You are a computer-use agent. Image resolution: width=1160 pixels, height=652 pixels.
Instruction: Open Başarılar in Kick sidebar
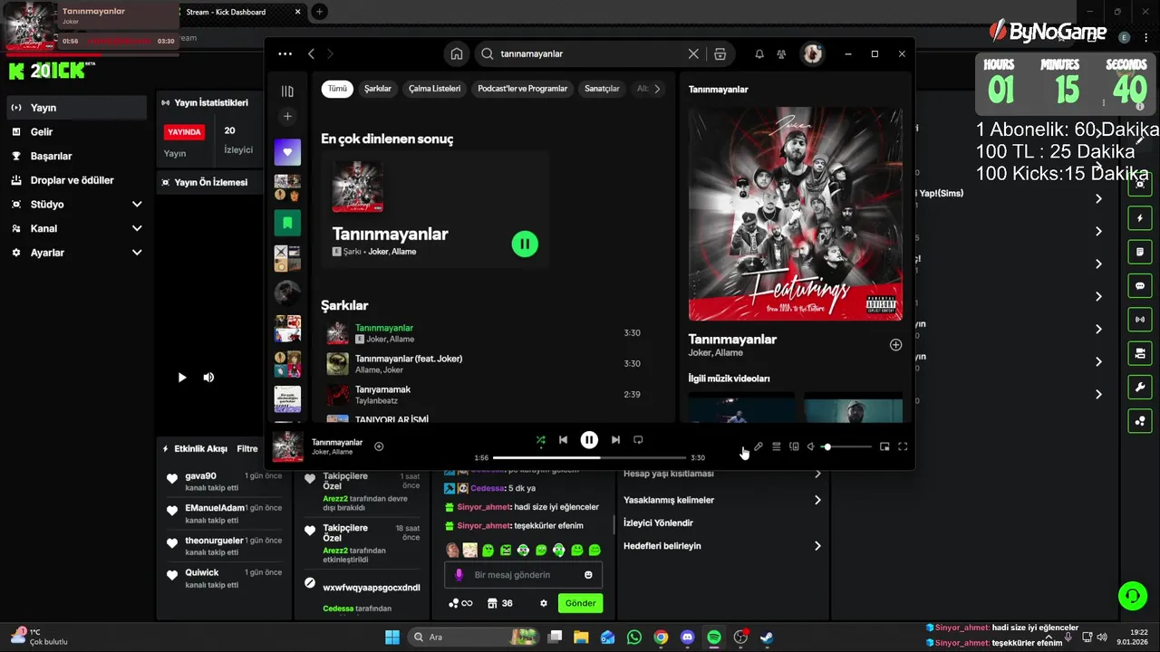76,156
